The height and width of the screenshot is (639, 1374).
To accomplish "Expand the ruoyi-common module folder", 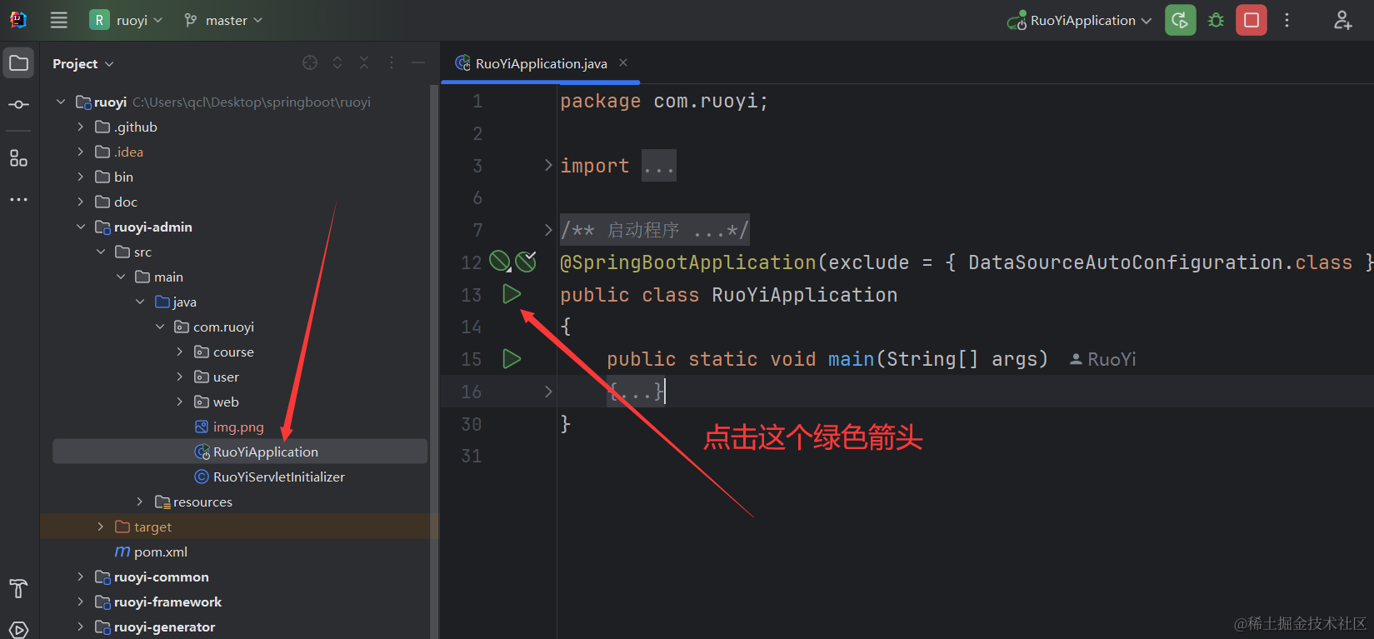I will pyautogui.click(x=80, y=577).
